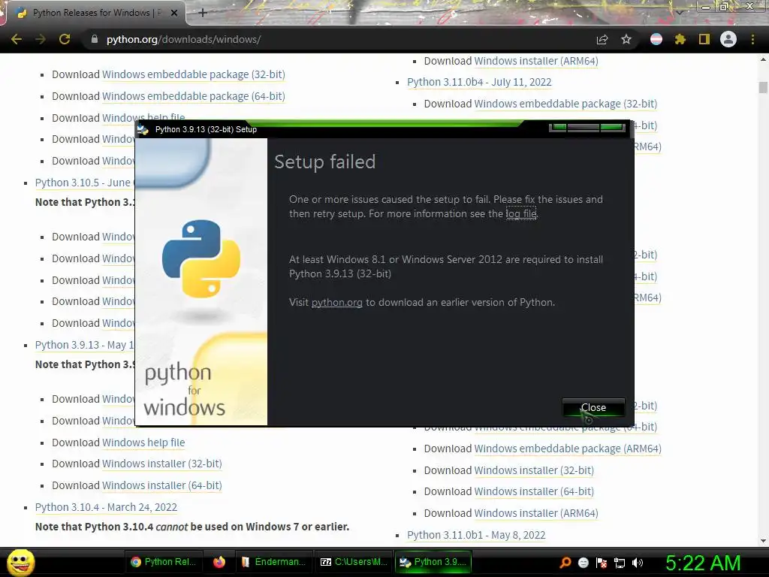Download top-right Windows installer (ARM64)
Image resolution: width=769 pixels, height=577 pixels.
pyautogui.click(x=536, y=62)
